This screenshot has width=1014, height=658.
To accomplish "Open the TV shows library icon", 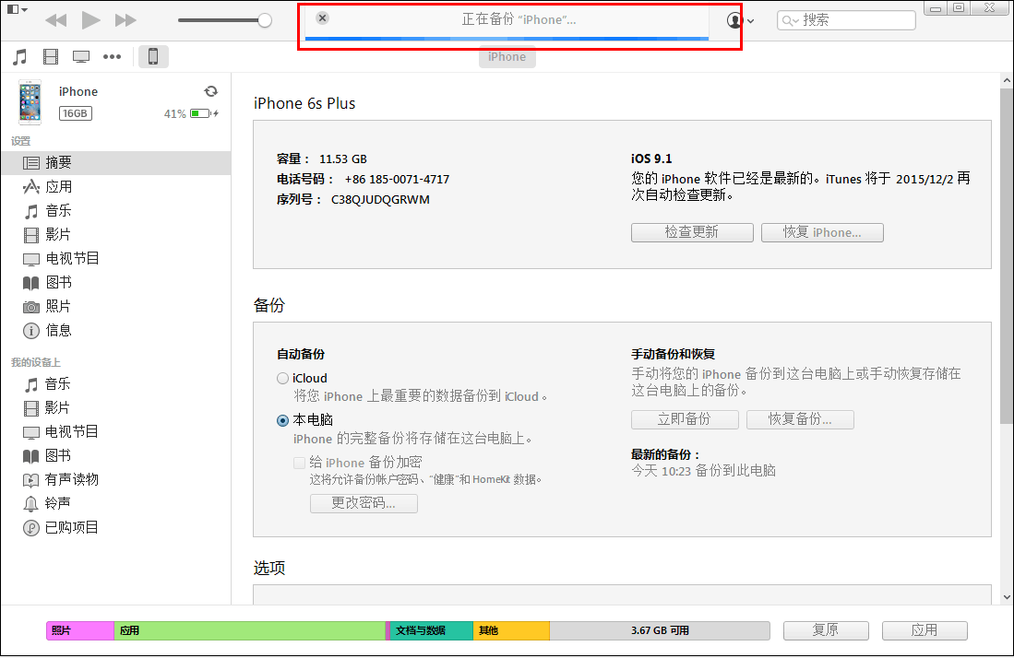I will click(x=81, y=57).
